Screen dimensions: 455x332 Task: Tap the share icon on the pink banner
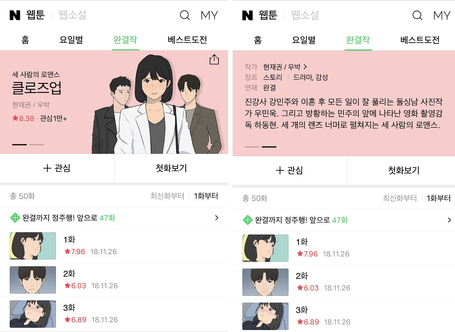click(214, 59)
